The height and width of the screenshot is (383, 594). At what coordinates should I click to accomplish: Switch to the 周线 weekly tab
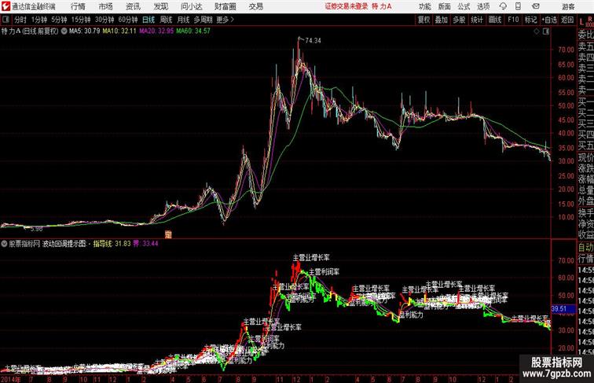[x=166, y=20]
